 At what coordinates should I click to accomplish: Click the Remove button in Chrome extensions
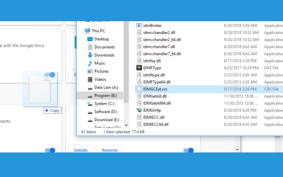click(110, 149)
